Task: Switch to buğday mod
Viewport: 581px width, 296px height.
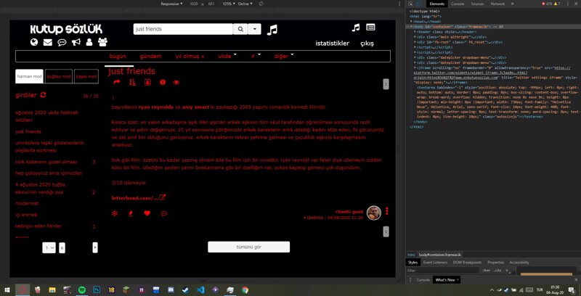Action: click(59, 76)
